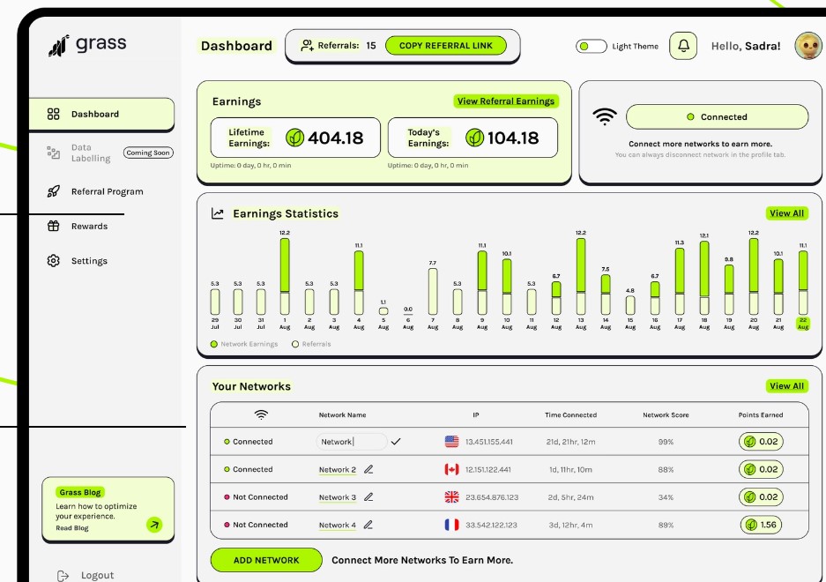Open the user avatar profile picture

click(808, 46)
